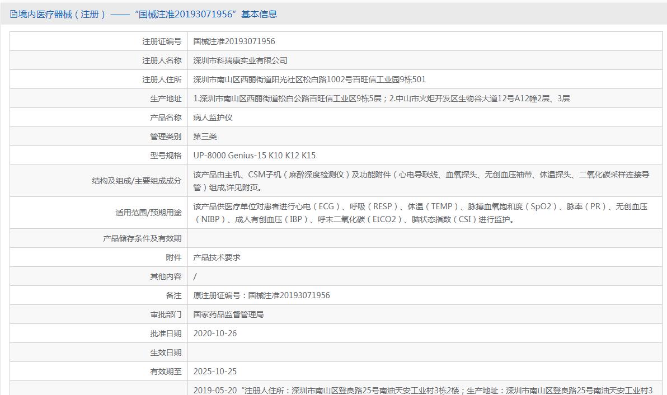Select the 批准日期 label
This screenshot has height=395, width=667.
click(x=166, y=333)
